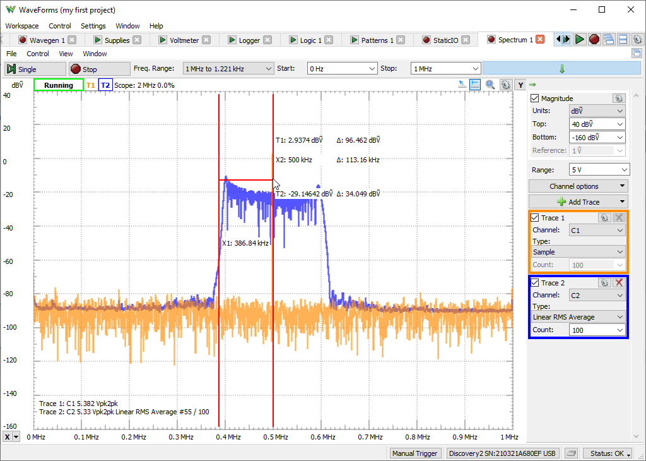
Task: Click the zoom magnifier icon above plot
Action: 490,85
